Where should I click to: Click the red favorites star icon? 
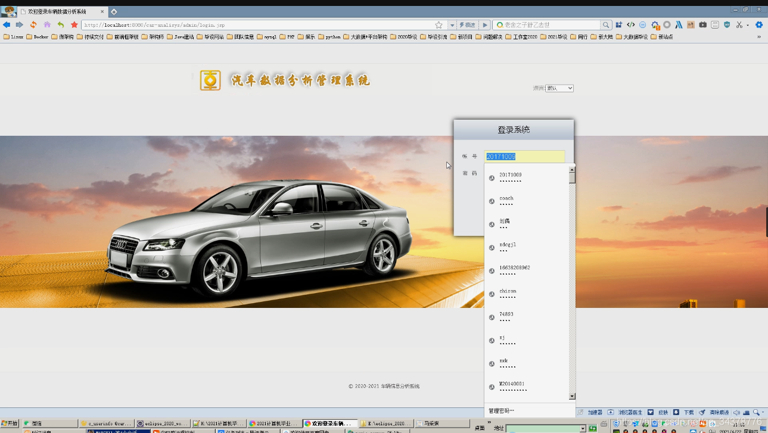[x=74, y=25]
